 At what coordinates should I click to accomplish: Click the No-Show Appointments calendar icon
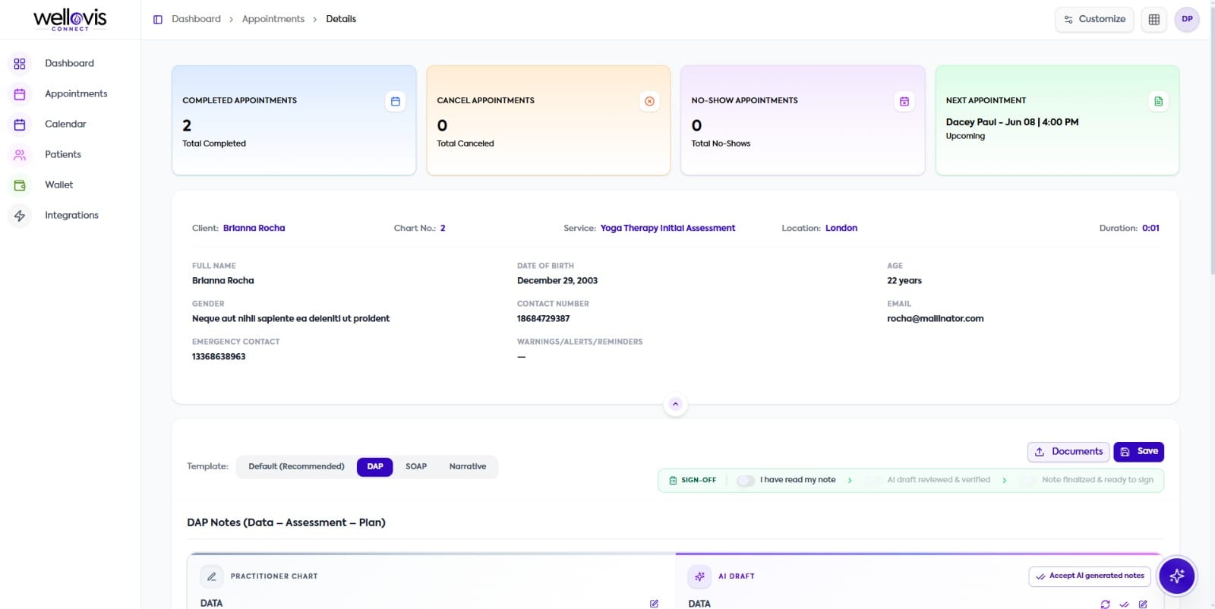click(x=904, y=101)
